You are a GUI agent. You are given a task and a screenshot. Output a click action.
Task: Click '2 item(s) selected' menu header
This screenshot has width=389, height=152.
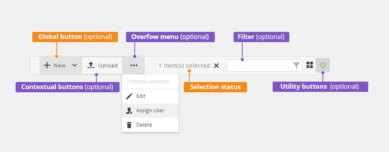click(147, 82)
